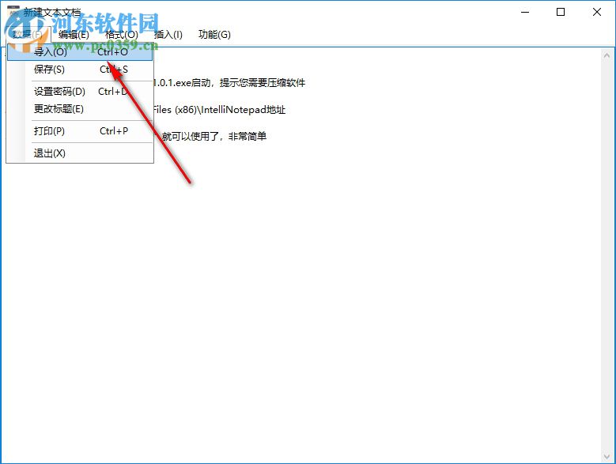Minimize the notepad window
The image size is (616, 464).
point(525,12)
